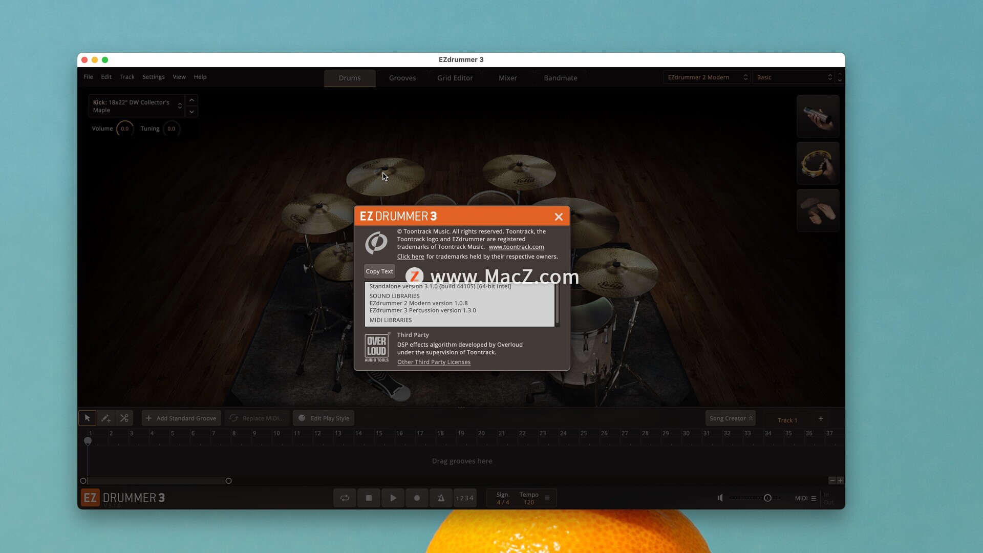Viewport: 983px width, 553px height.
Task: Click the Replace MIDI button
Action: tap(257, 418)
